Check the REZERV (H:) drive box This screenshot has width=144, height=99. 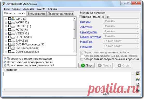[10, 37]
